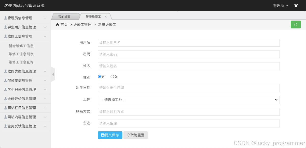Screen dimensions: 306x148
Task: Click the home icon in breadcrumb
Action: pyautogui.click(x=58, y=25)
